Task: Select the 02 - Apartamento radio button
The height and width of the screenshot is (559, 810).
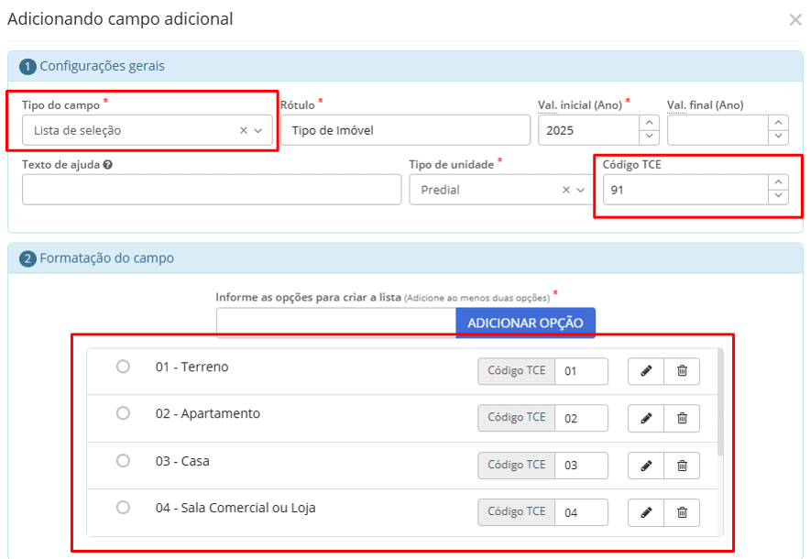Action: click(123, 413)
